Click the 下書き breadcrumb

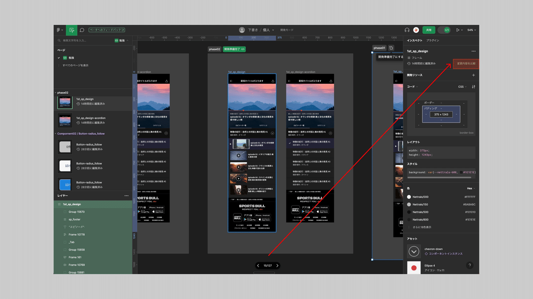tap(254, 30)
